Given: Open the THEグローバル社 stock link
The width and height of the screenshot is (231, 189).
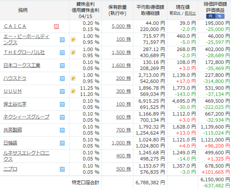Looking at the screenshot, I should tap(24, 52).
